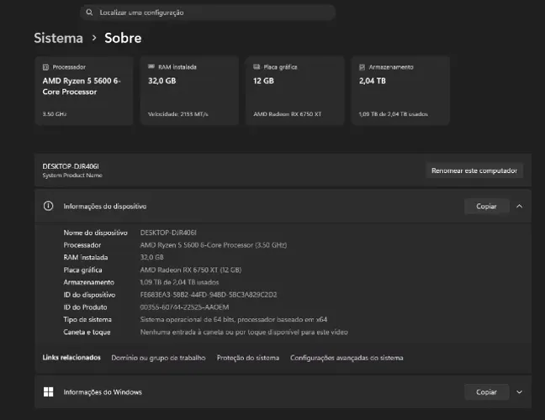Open the 32,0 GB RAM card
Image resolution: width=545 pixels, height=420 pixels.
(x=189, y=90)
